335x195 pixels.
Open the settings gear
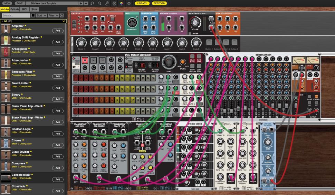coord(129,3)
